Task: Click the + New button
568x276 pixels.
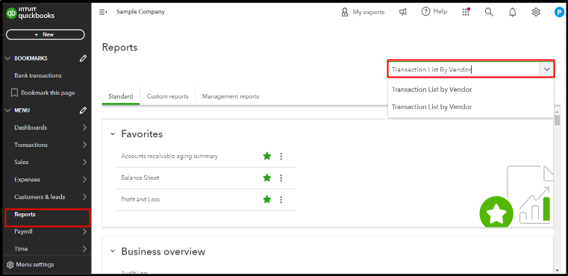Action: tap(46, 34)
